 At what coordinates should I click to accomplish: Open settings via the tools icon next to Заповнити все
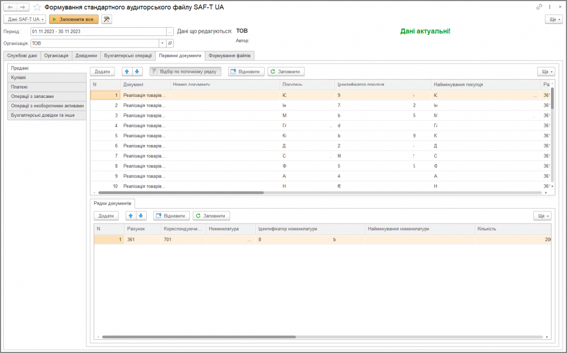click(107, 19)
